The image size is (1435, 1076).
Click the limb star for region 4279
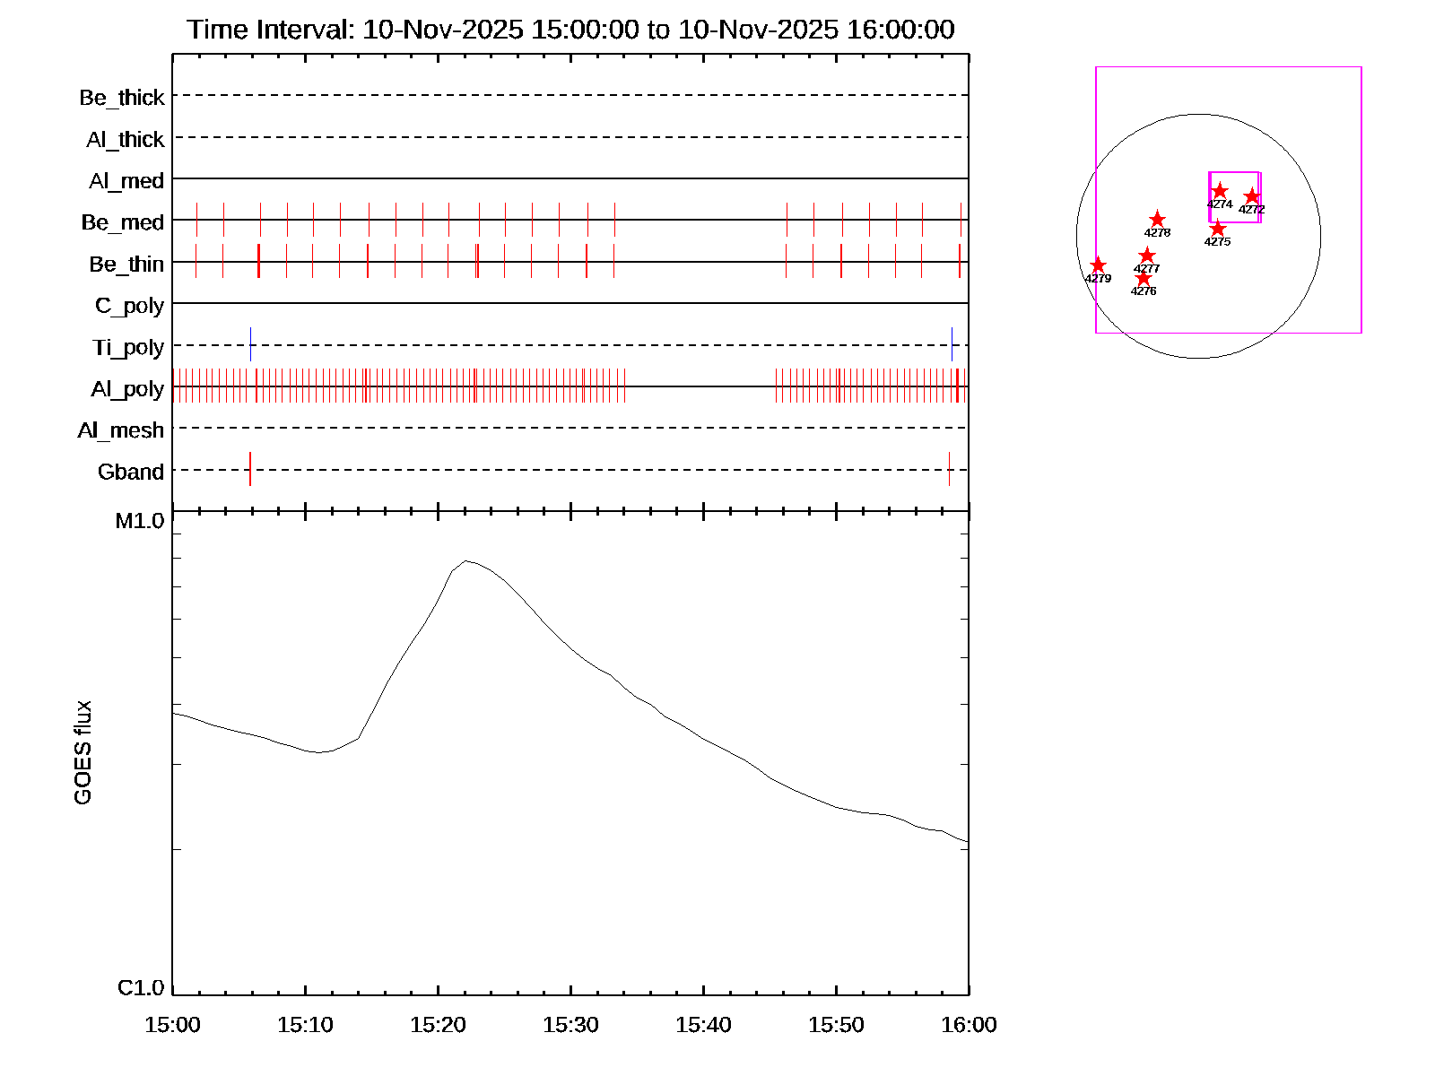1098,266
